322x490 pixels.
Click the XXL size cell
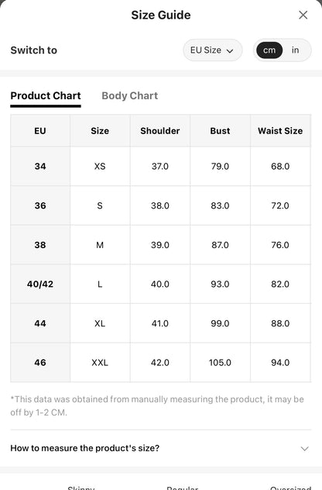[x=100, y=363]
